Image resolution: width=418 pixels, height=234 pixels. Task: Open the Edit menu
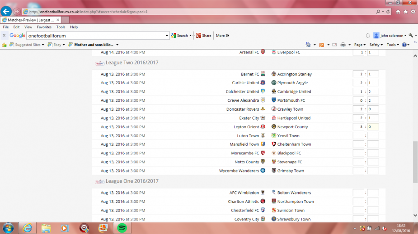pyautogui.click(x=16, y=27)
